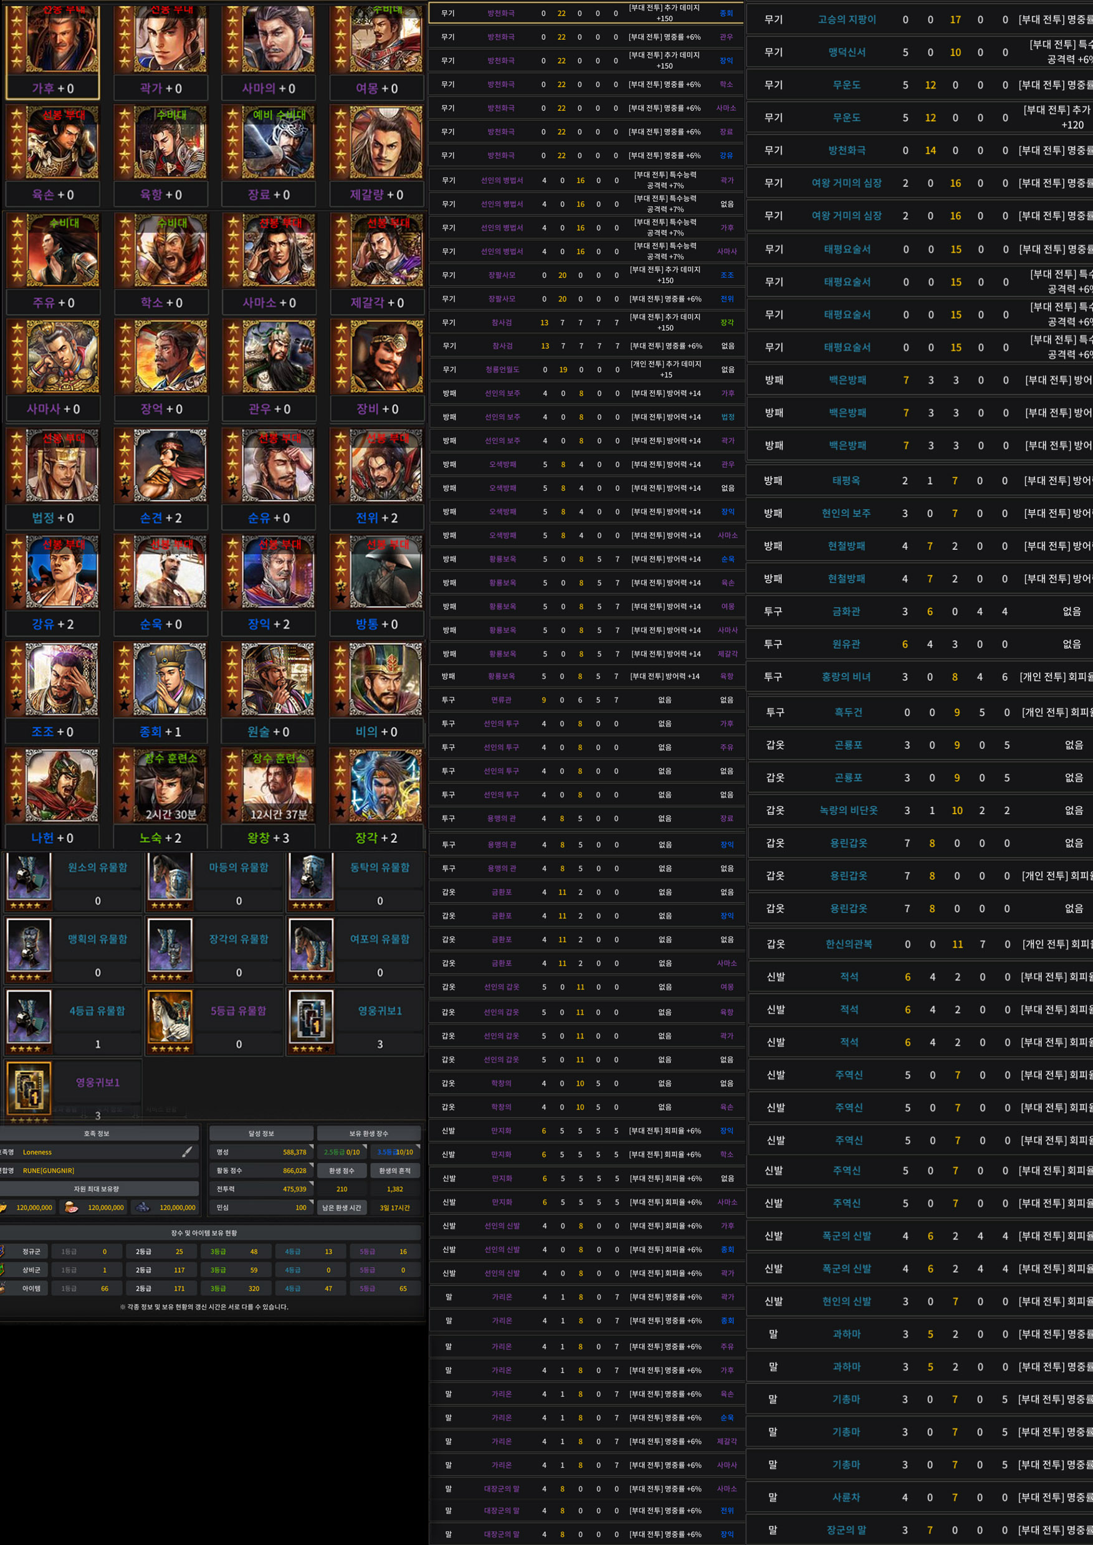This screenshot has width=1093, height=1545.
Task: Click the dark ore resource icon
Action: (143, 1207)
